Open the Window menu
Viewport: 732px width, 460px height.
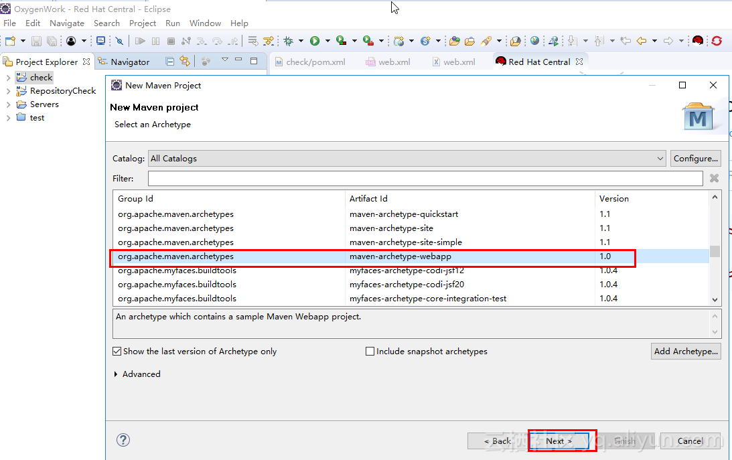pos(205,23)
